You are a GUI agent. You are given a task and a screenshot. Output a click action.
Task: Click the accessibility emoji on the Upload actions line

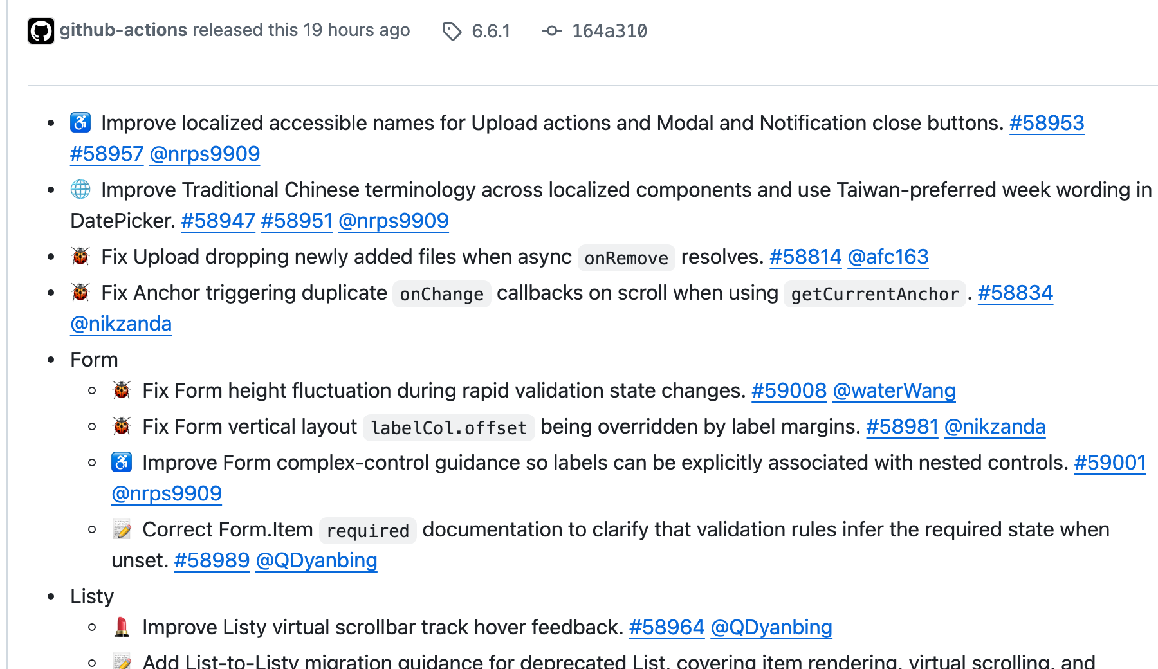click(80, 122)
